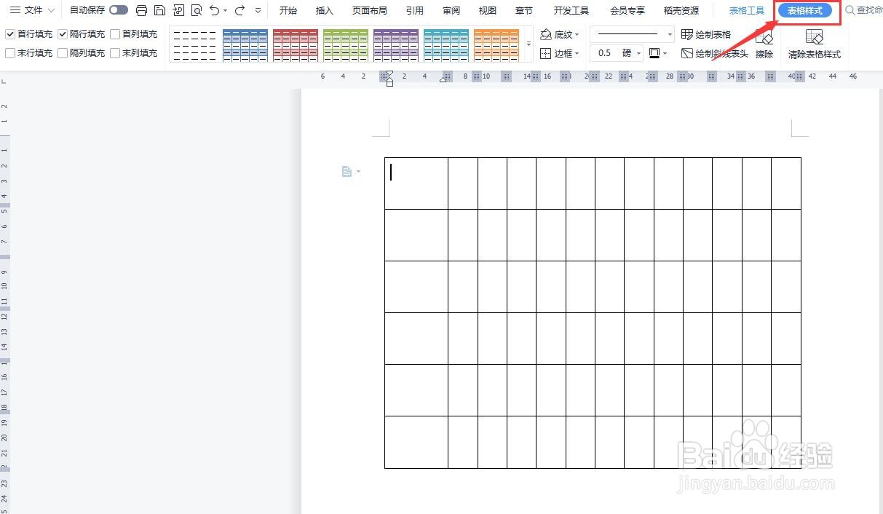Open the 稻壳资源 tab
Viewport: 883px width, 514px height.
(681, 10)
